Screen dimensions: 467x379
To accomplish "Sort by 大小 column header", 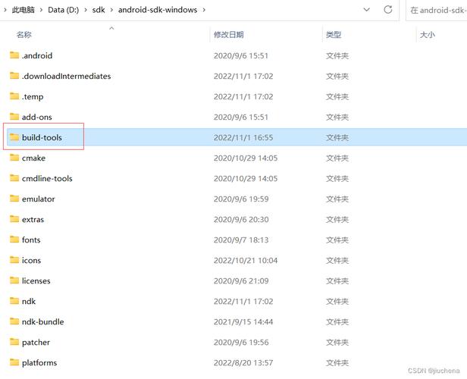I will (428, 35).
